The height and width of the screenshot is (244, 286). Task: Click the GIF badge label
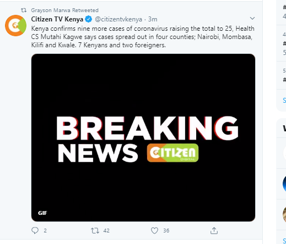pos(42,213)
